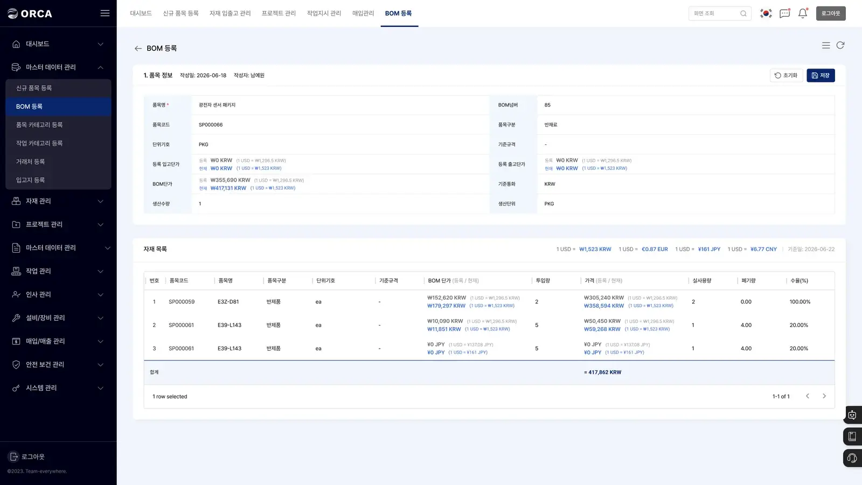The height and width of the screenshot is (485, 862).
Task: Click the total = 417,862 KRW
Action: 602,372
